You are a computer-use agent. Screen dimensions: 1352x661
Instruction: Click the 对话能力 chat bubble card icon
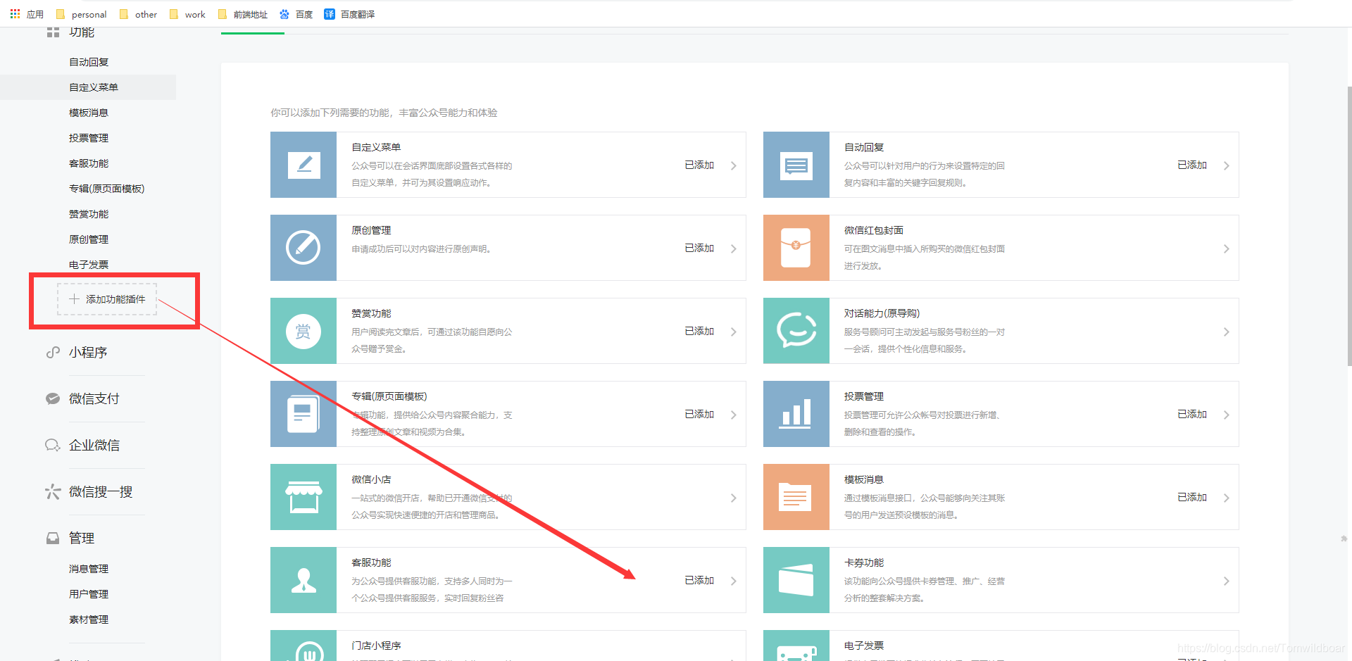pyautogui.click(x=796, y=331)
